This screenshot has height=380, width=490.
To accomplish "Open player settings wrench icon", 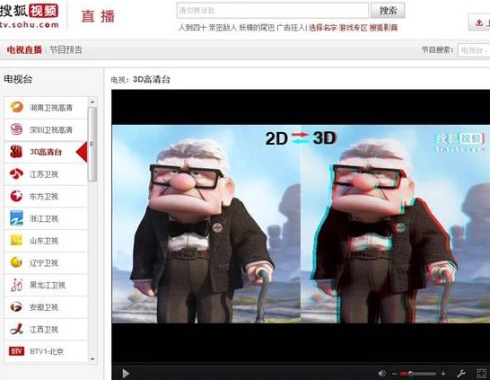I will coord(461,374).
